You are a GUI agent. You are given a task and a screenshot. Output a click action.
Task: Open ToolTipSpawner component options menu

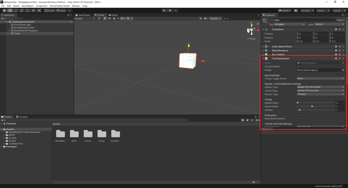343,58
